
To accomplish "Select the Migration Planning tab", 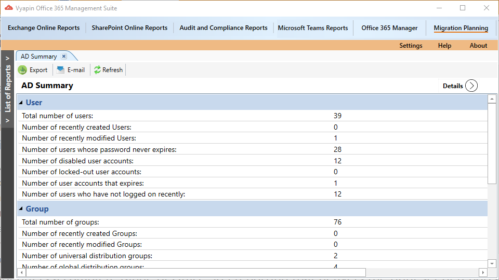I will [461, 28].
